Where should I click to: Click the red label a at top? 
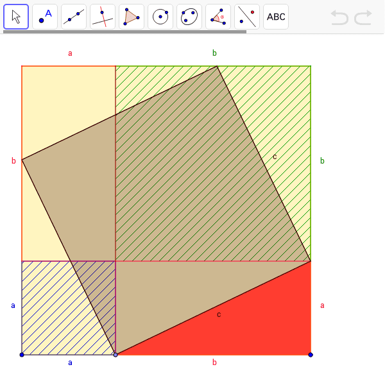click(x=70, y=53)
